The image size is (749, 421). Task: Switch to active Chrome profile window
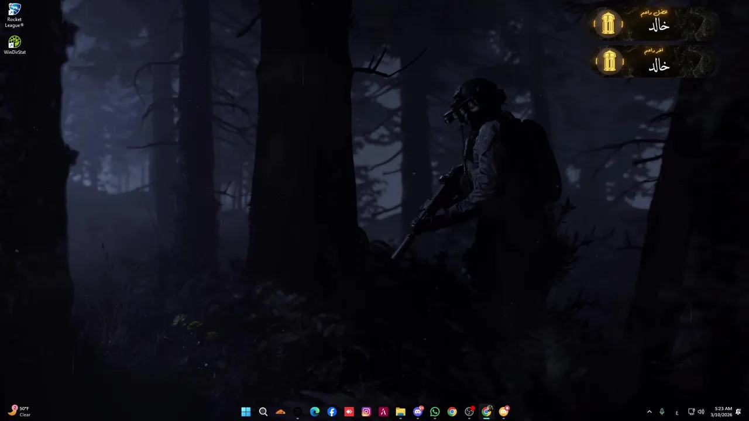pos(486,412)
